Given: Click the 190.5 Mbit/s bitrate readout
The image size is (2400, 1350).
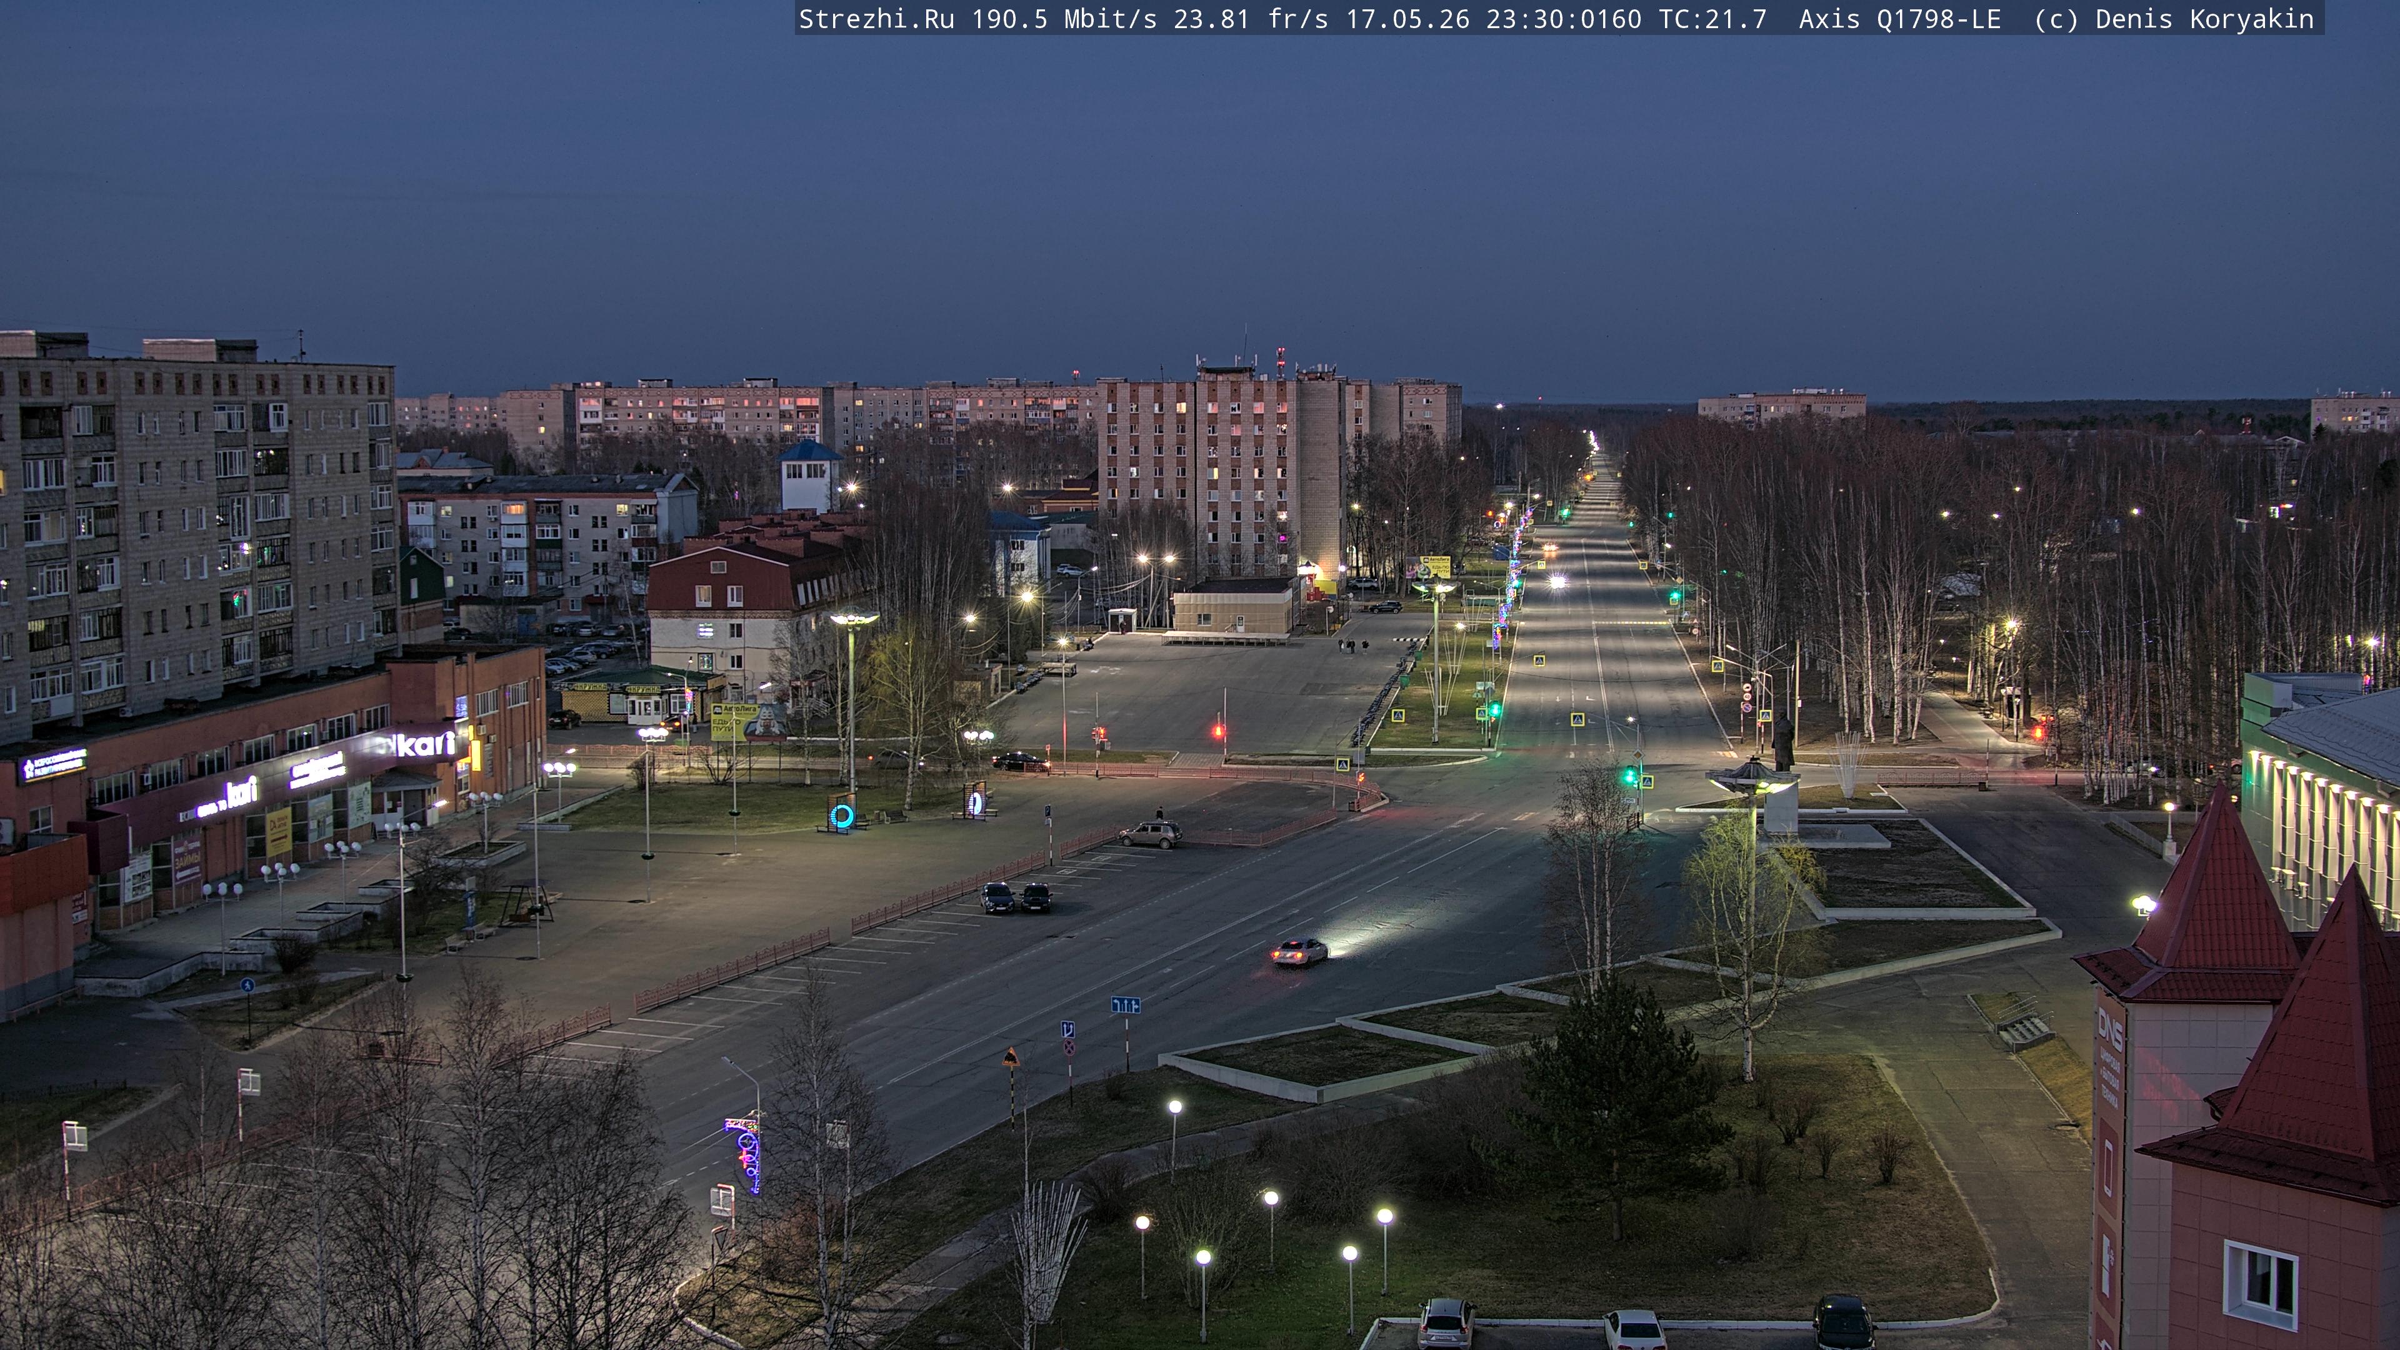Looking at the screenshot, I should click(x=1064, y=19).
